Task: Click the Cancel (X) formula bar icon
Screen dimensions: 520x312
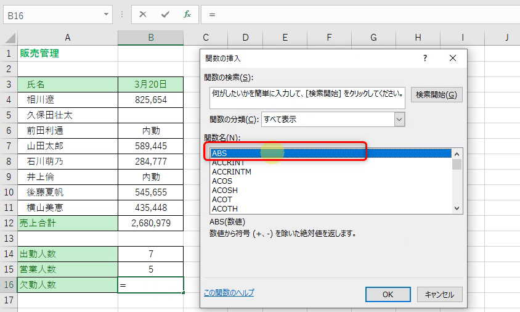Action: [x=143, y=14]
